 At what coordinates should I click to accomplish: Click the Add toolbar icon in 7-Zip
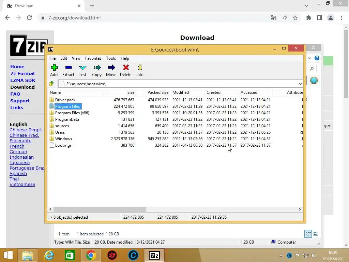point(54,68)
